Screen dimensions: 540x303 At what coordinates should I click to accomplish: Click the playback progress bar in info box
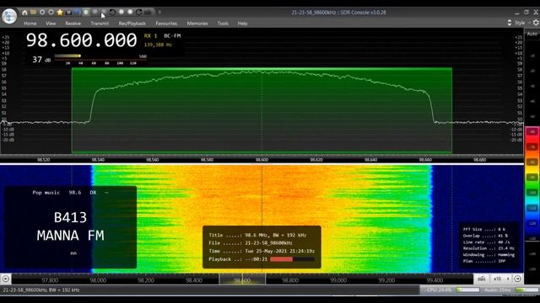pyautogui.click(x=292, y=259)
